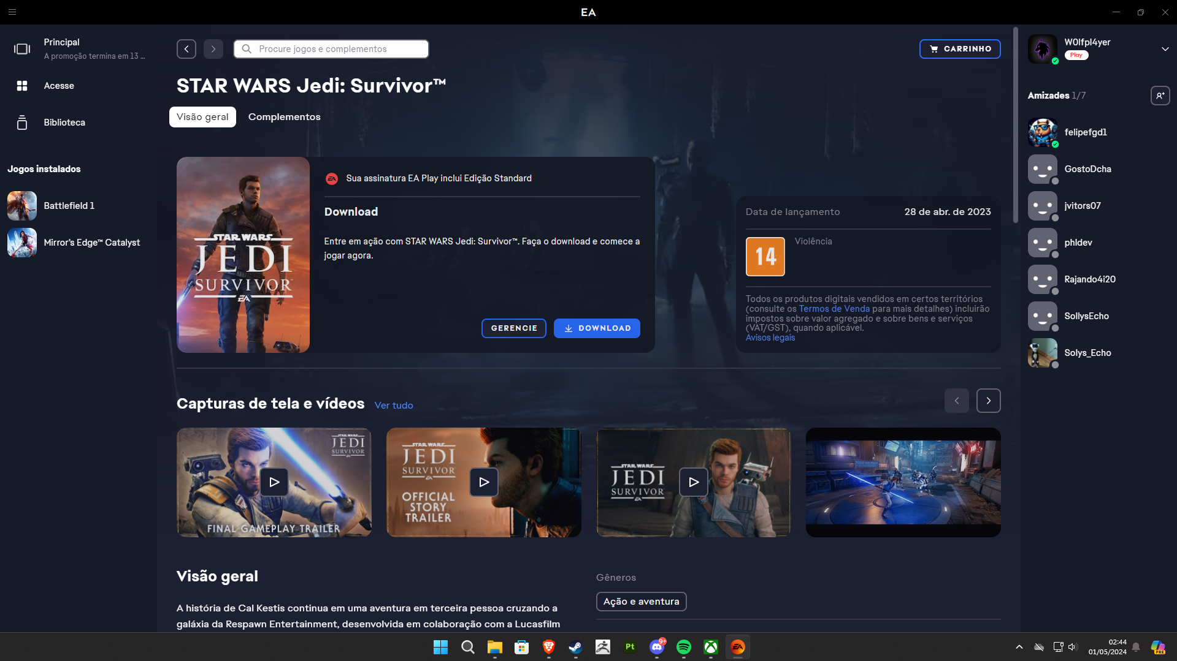The height and width of the screenshot is (661, 1177).
Task: Show next screenshots with the right carousel arrow
Action: click(988, 401)
